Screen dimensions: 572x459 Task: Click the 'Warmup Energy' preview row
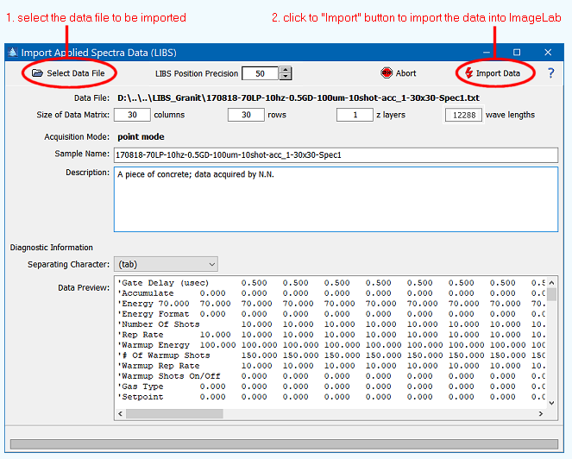tap(331, 345)
